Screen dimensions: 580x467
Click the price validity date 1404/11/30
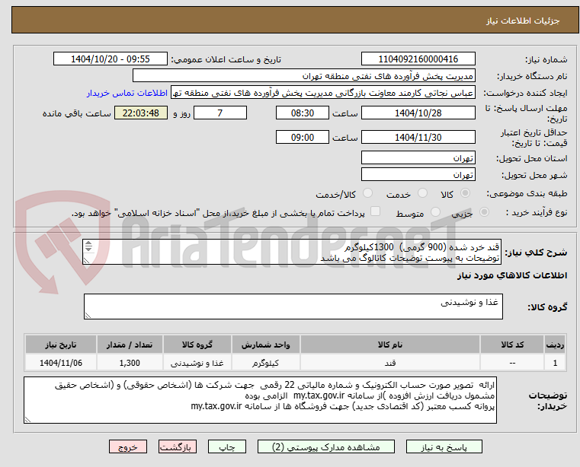(x=418, y=138)
